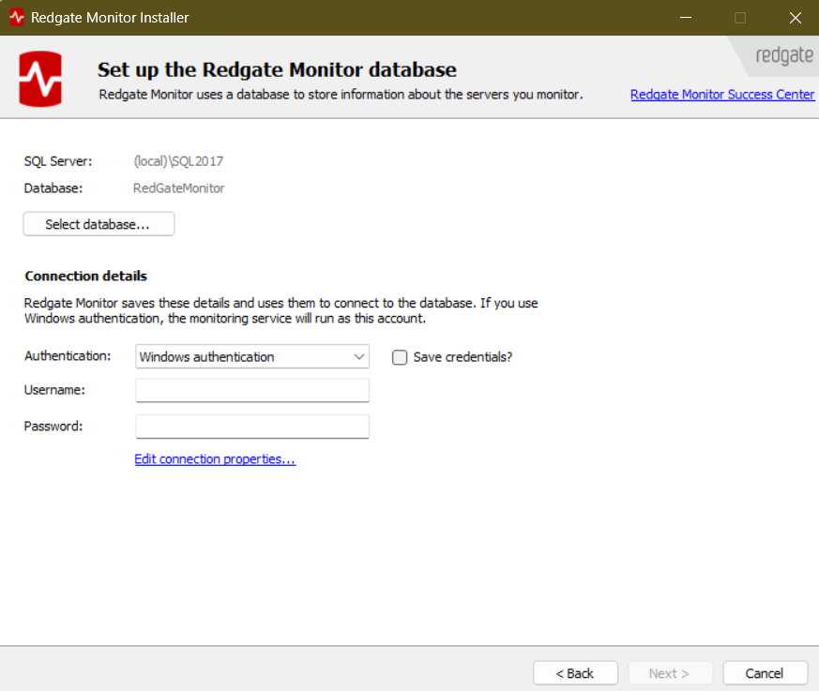Click into the Password input field

pos(251,427)
